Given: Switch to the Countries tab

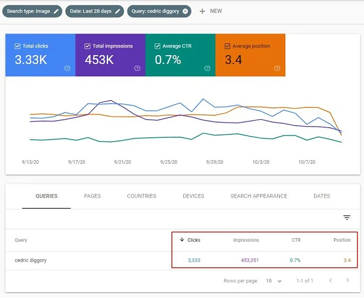Looking at the screenshot, I should point(141,196).
